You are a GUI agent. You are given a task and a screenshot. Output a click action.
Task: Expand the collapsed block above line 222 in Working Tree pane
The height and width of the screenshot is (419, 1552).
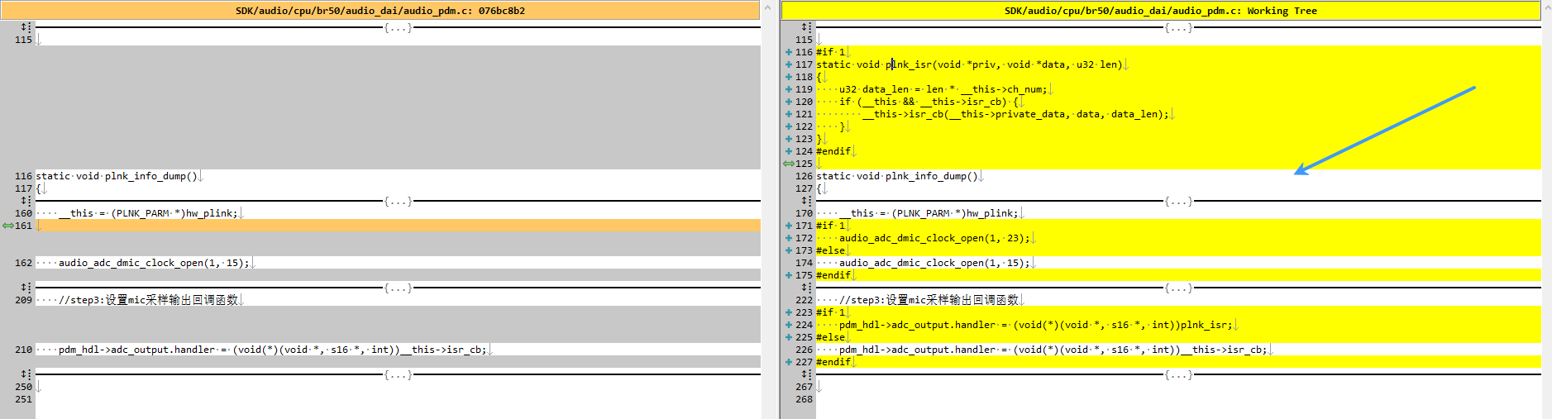[x=806, y=288]
